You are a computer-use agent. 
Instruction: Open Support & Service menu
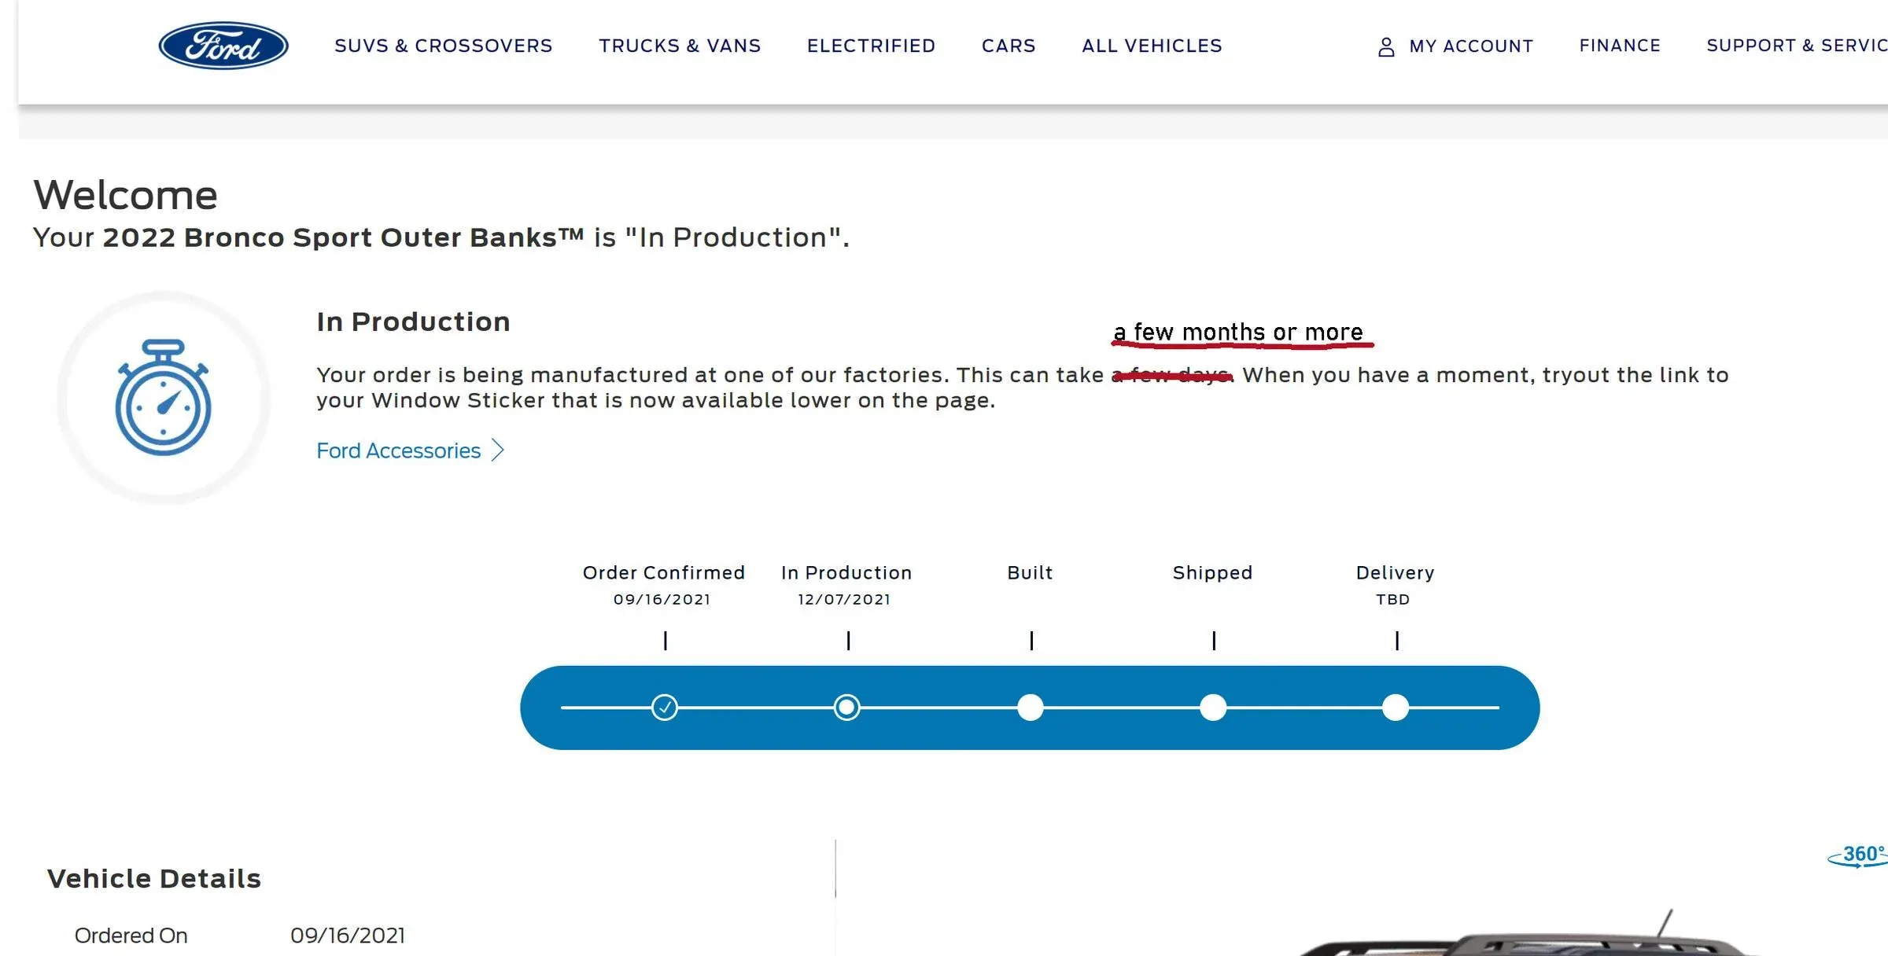click(1796, 46)
